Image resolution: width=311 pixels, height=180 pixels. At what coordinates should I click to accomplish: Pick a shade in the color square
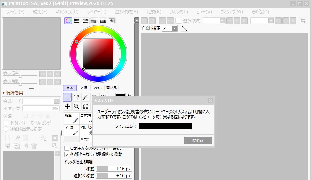coord(98,54)
